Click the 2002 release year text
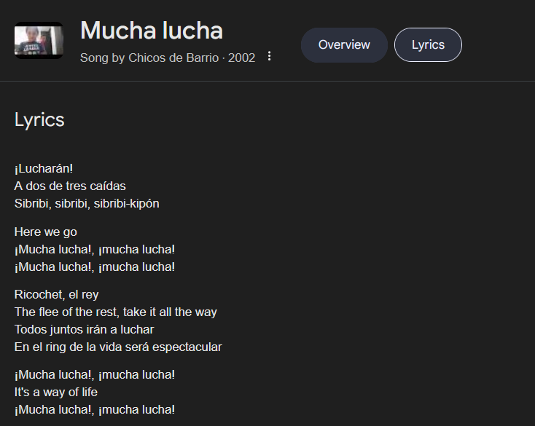The width and height of the screenshot is (535, 426). coord(241,58)
